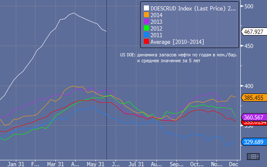
Task: Click the Jan 31 date axis label
Action: click(20, 163)
